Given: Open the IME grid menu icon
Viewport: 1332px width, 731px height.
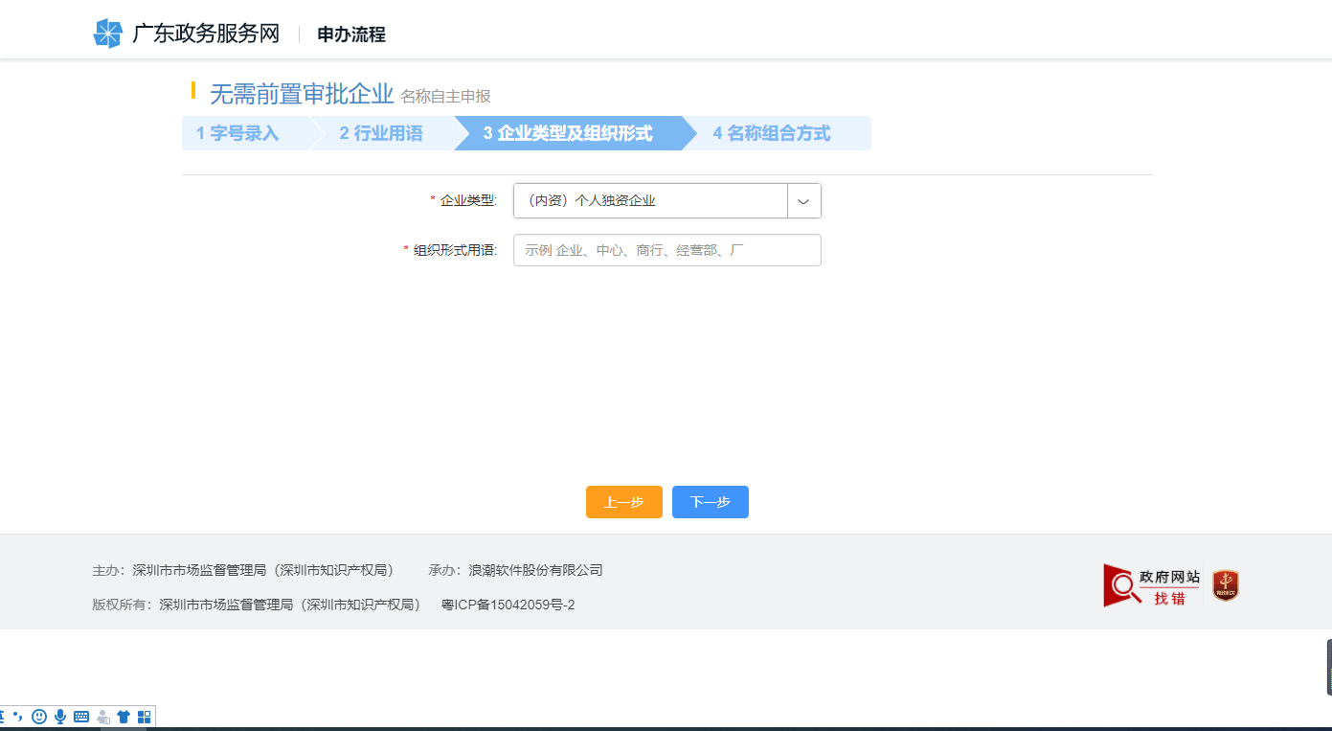Looking at the screenshot, I should [143, 716].
